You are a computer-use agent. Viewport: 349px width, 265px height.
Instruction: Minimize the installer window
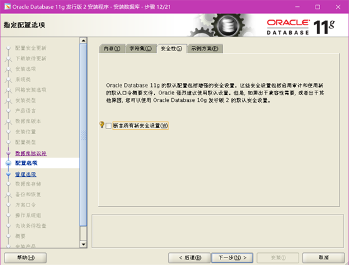297,7
